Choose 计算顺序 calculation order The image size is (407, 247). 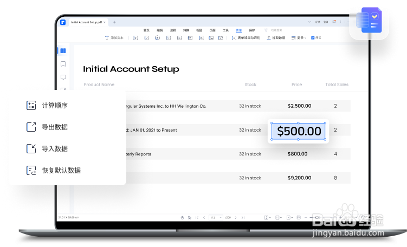point(47,105)
